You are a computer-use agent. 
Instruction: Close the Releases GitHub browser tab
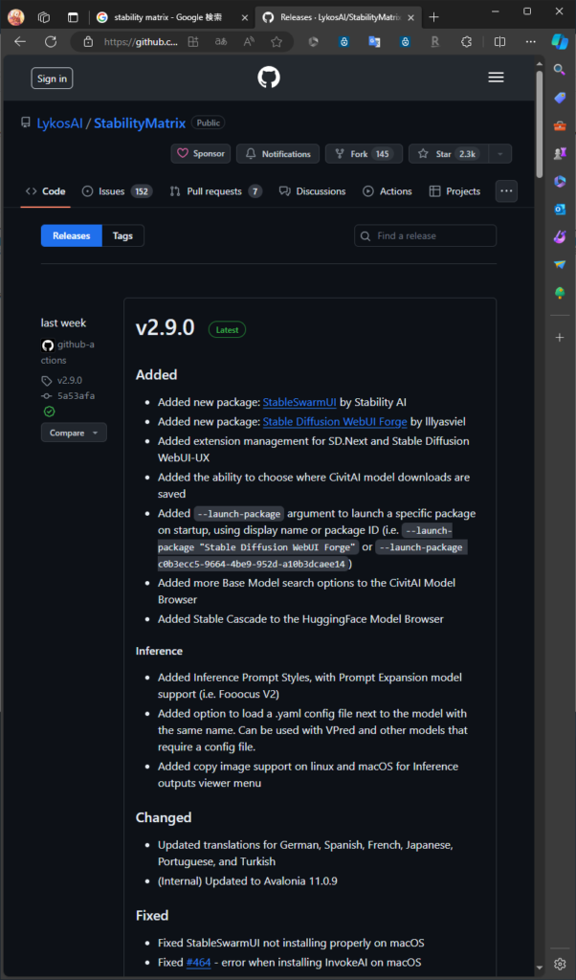pos(410,17)
